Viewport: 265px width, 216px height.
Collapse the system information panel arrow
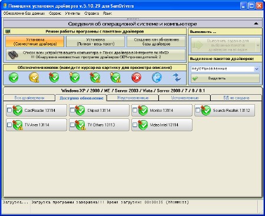pos(256,24)
